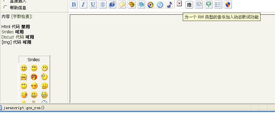
Task: Insert quote with speech bubble icon
Action: point(209,4)
